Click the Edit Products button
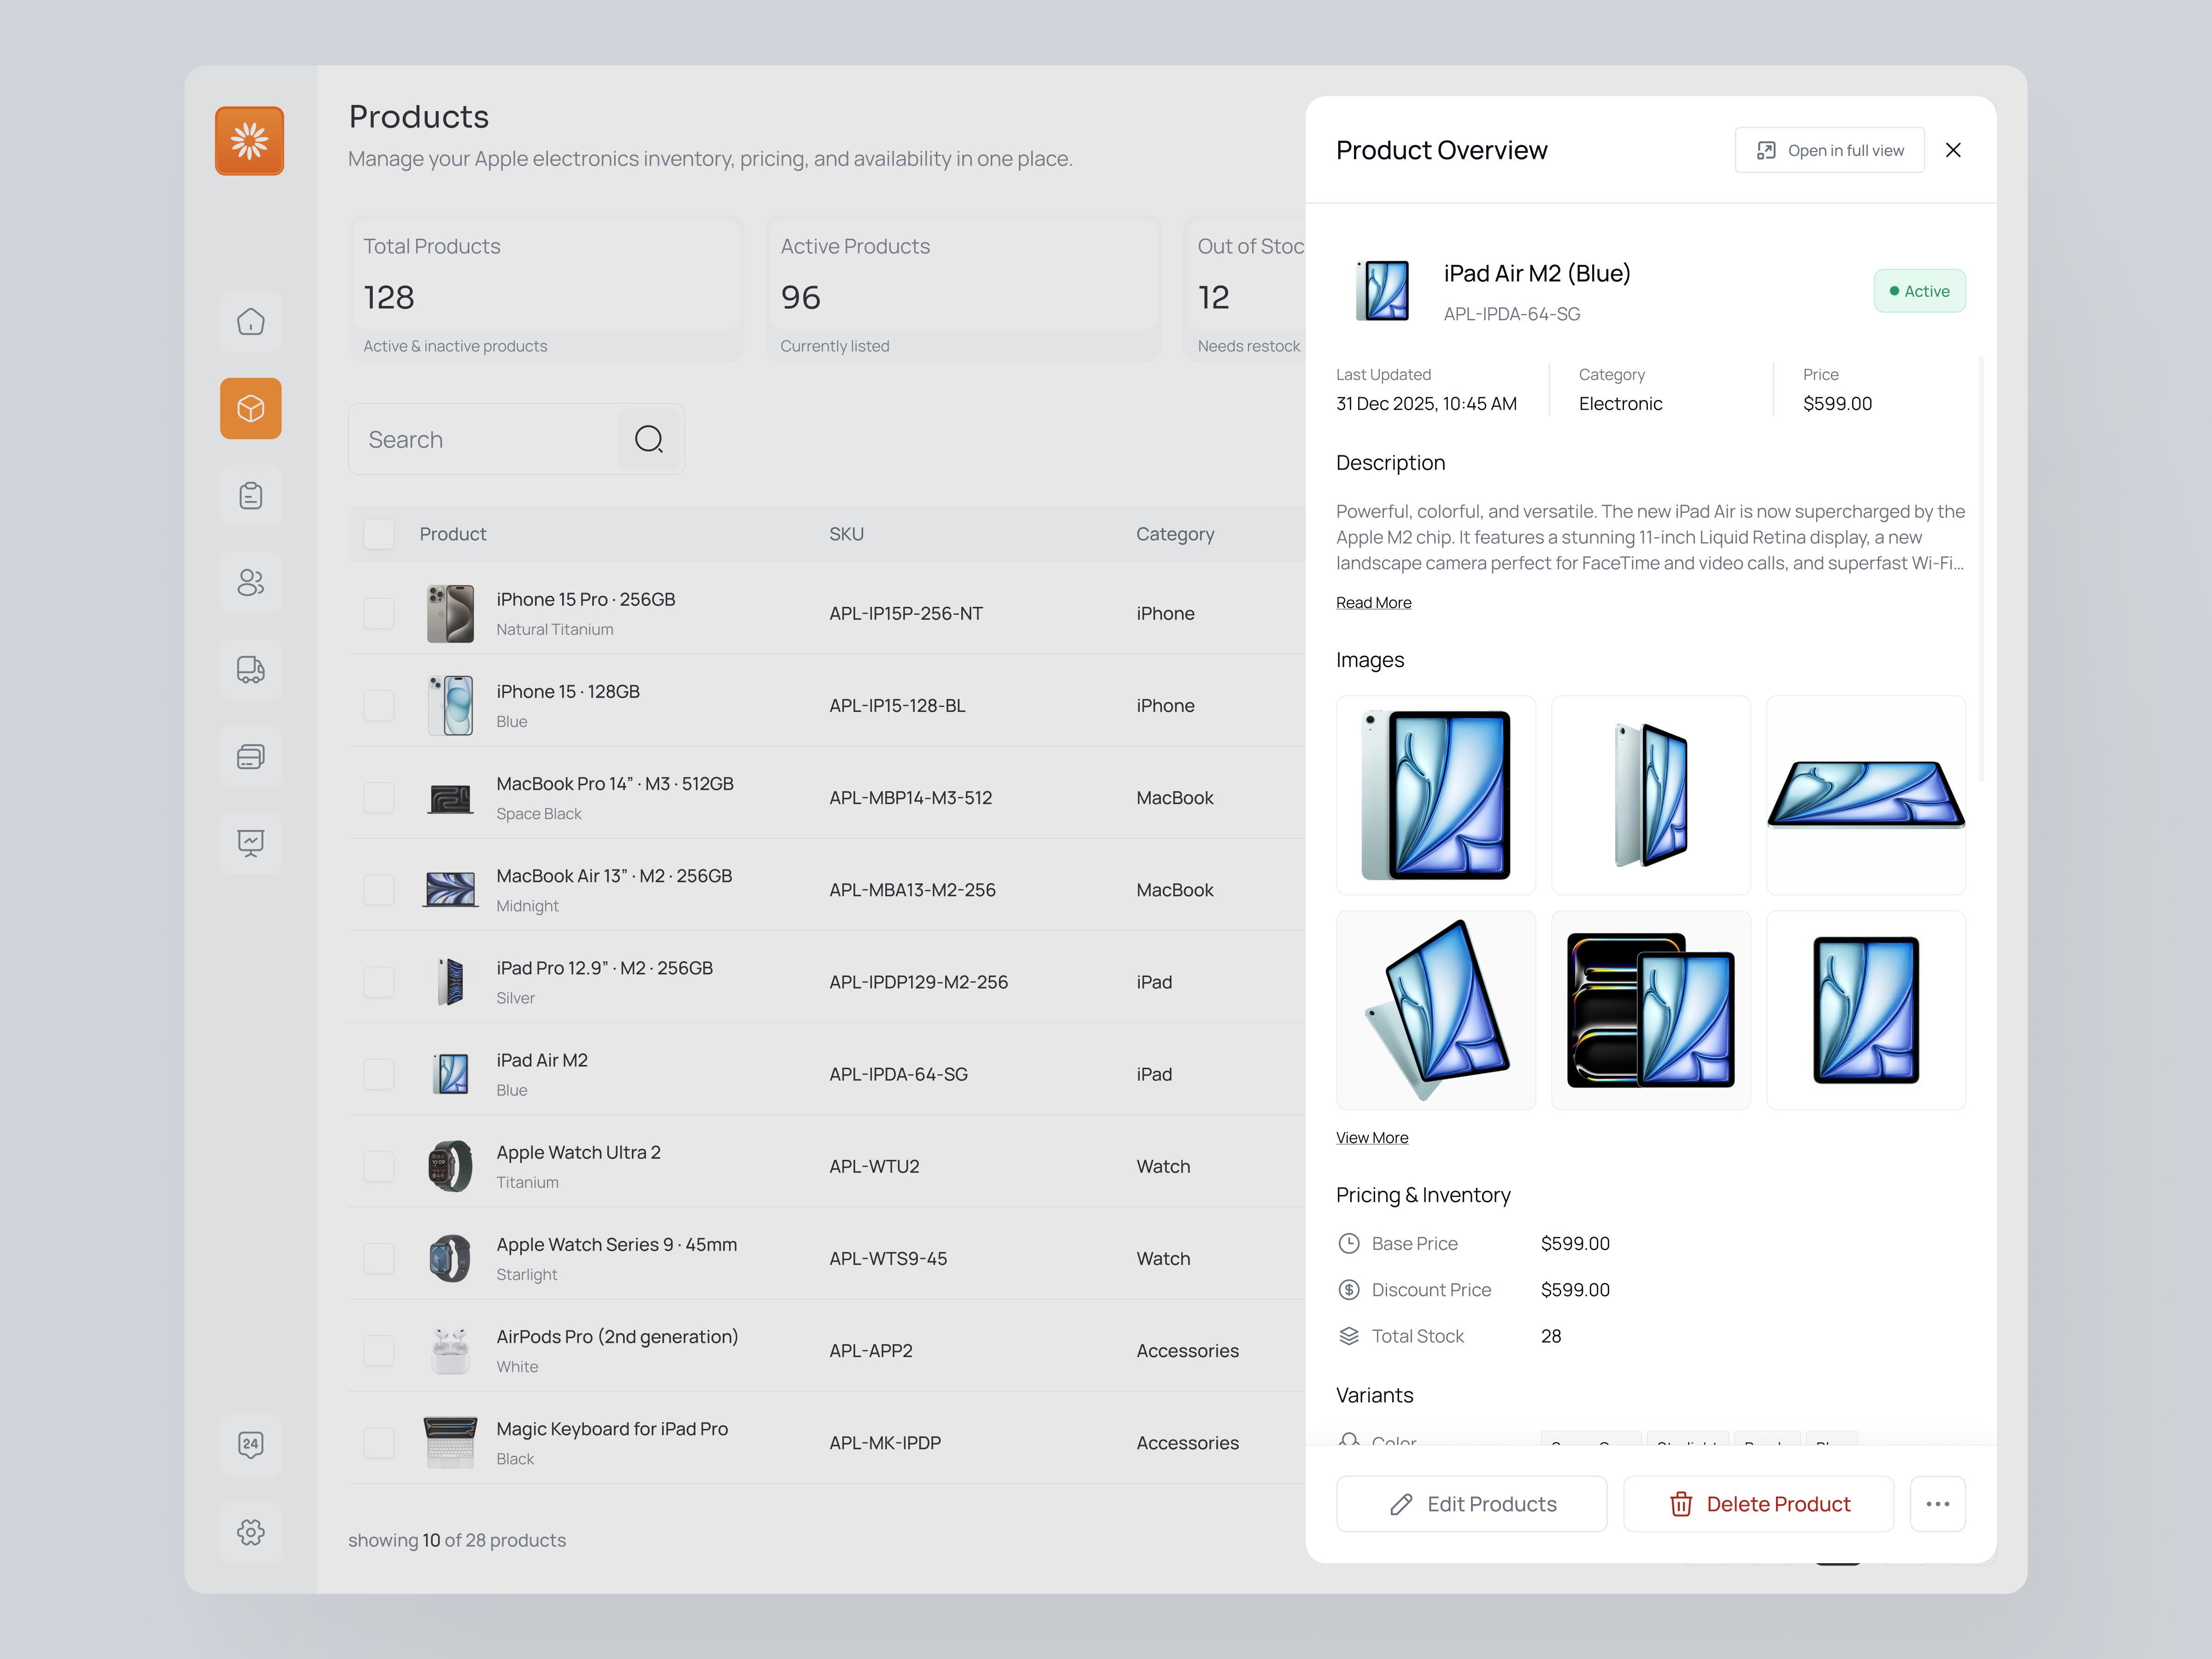2212x1659 pixels. point(1471,1504)
